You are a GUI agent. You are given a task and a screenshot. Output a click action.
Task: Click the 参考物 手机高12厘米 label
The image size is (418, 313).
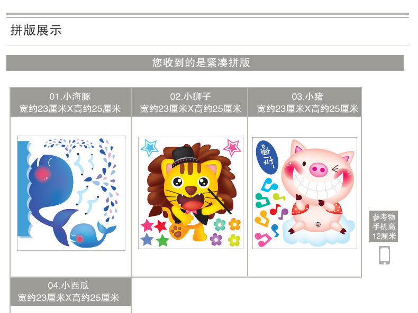click(384, 226)
